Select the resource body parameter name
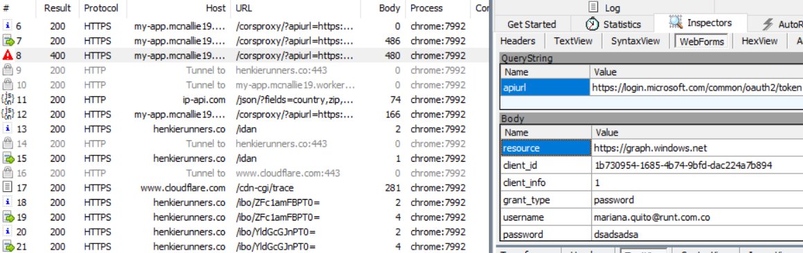This screenshot has width=803, height=253. click(546, 148)
